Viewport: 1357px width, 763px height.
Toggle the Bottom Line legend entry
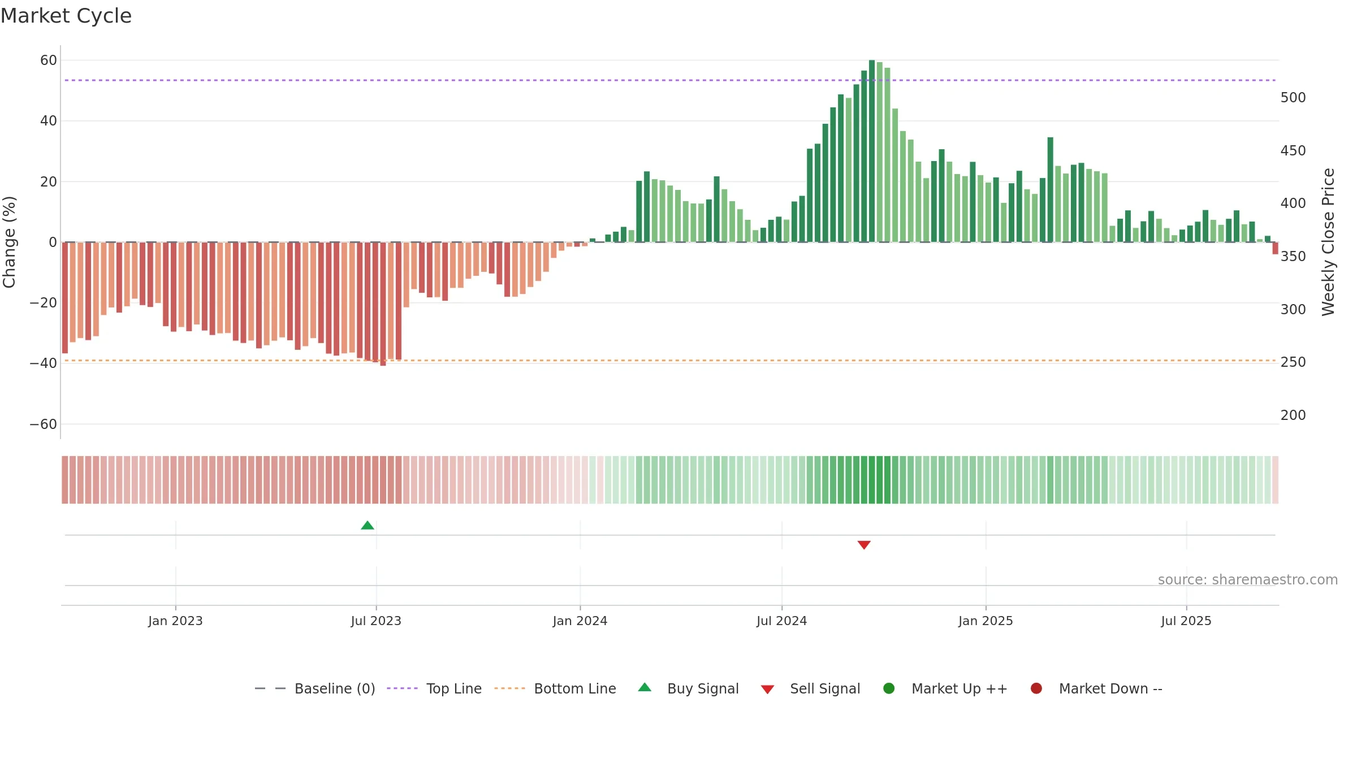click(555, 688)
